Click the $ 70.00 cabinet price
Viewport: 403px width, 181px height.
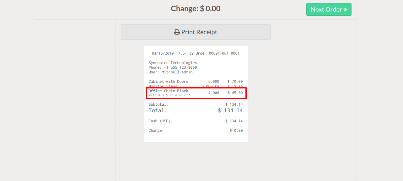click(235, 82)
